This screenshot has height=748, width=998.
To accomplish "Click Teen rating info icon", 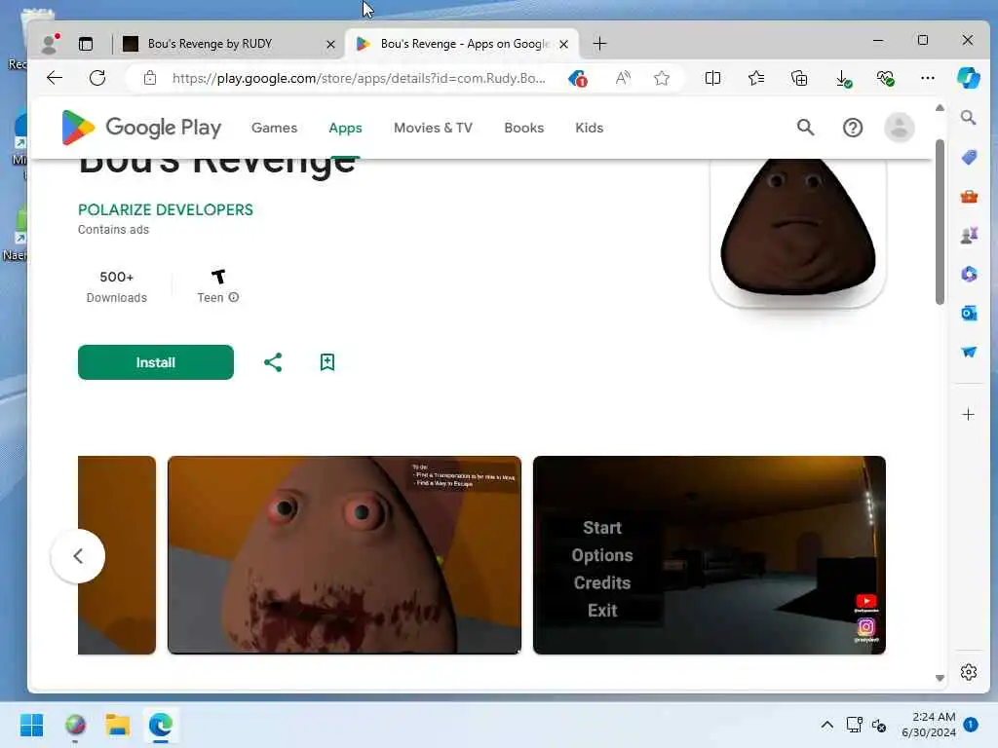I will pyautogui.click(x=234, y=297).
